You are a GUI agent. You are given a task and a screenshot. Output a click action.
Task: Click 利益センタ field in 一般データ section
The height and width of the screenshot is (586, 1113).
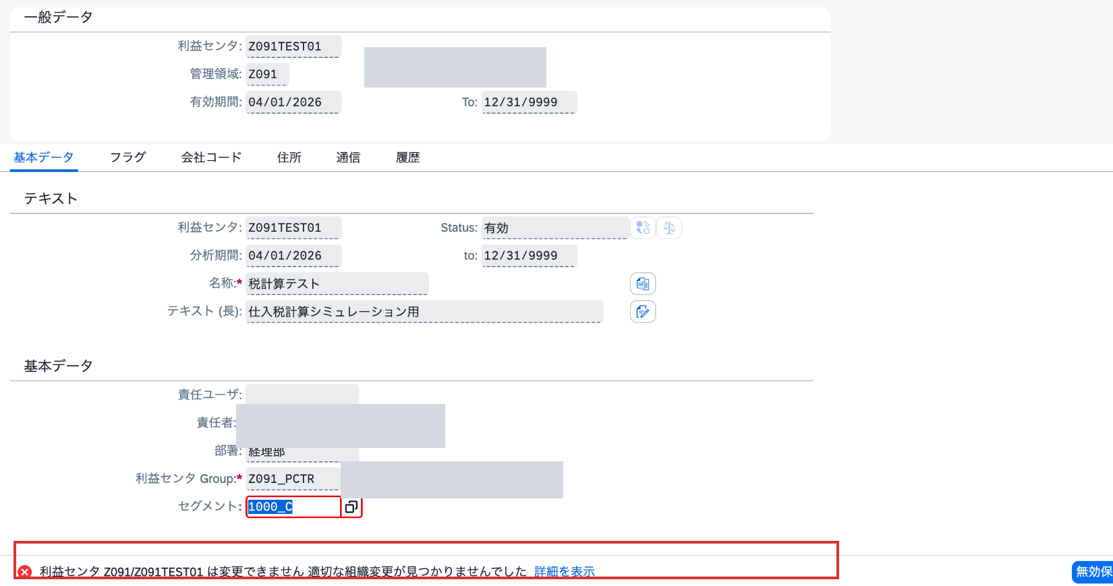click(x=293, y=46)
